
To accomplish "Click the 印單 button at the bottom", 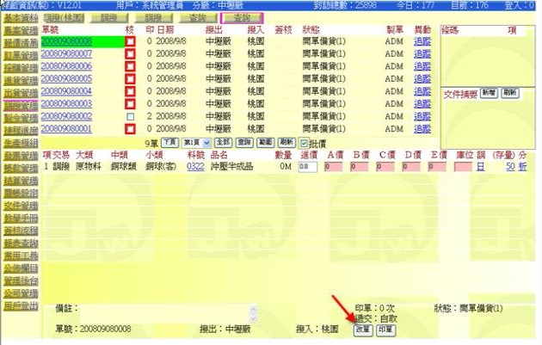I will 385,330.
